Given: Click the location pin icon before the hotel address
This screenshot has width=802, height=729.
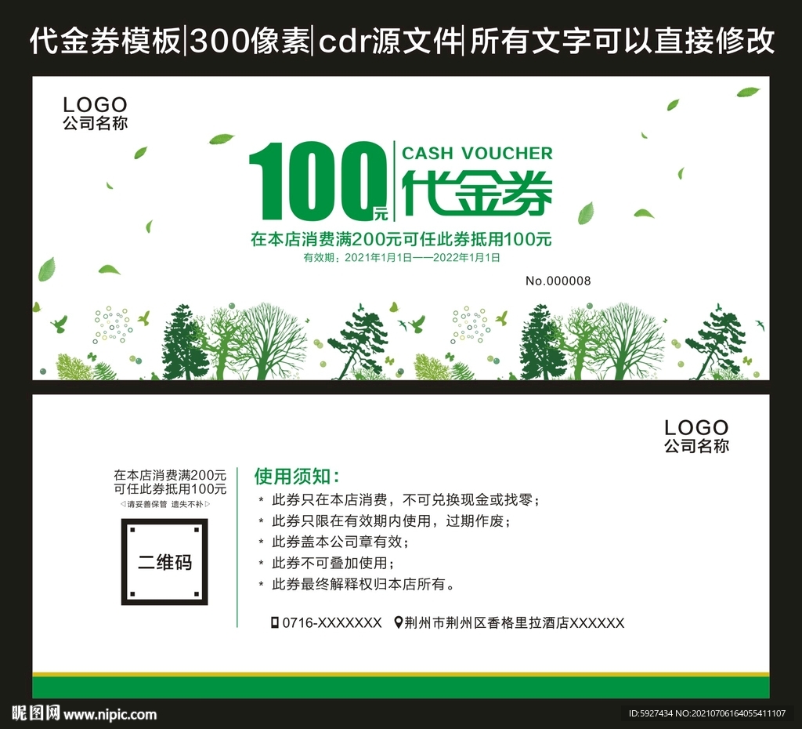Looking at the screenshot, I should tap(398, 623).
